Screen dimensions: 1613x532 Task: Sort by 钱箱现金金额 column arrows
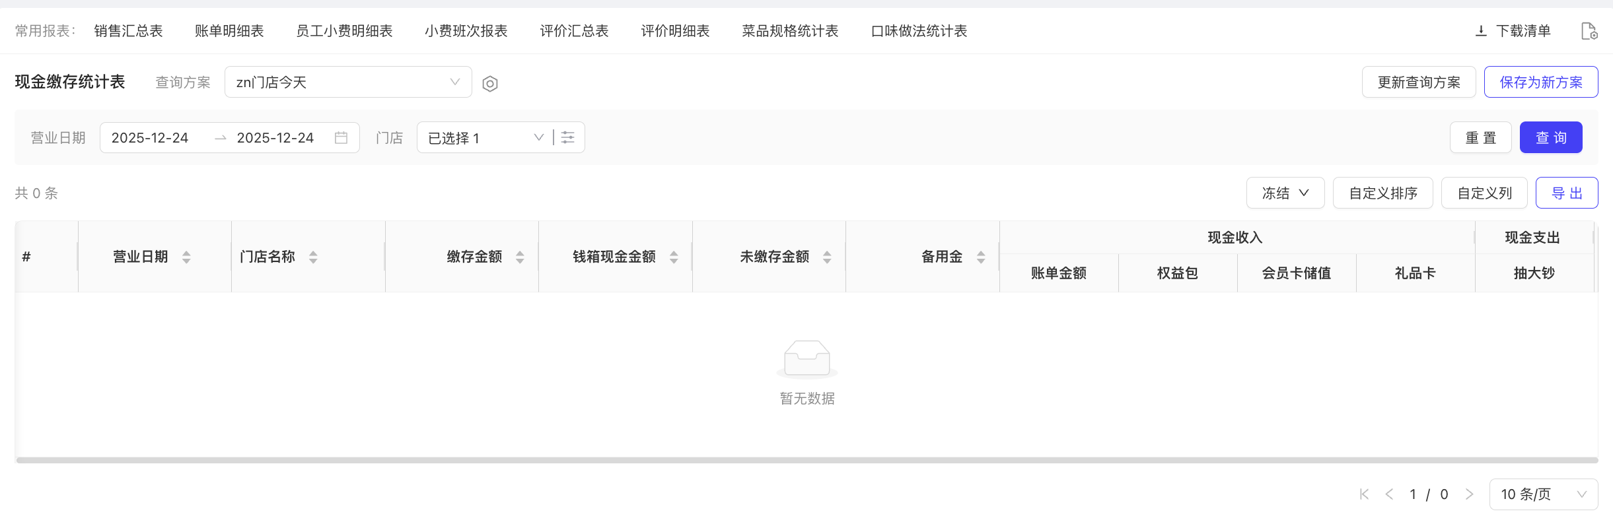click(x=674, y=257)
